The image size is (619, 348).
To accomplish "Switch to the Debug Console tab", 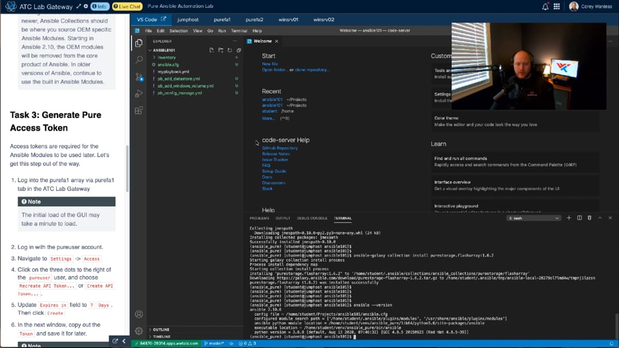I will pyautogui.click(x=312, y=218).
